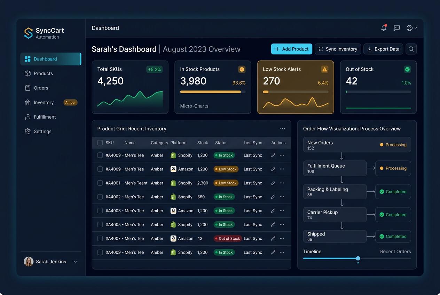Click the Out of Stock status badge
The width and height of the screenshot is (440, 295).
click(x=228, y=239)
